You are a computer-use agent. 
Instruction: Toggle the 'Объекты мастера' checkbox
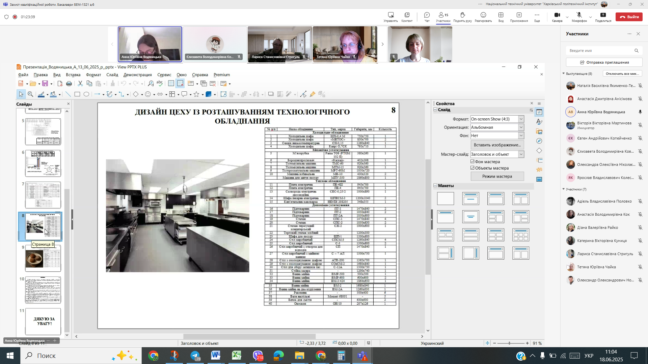pyautogui.click(x=473, y=168)
